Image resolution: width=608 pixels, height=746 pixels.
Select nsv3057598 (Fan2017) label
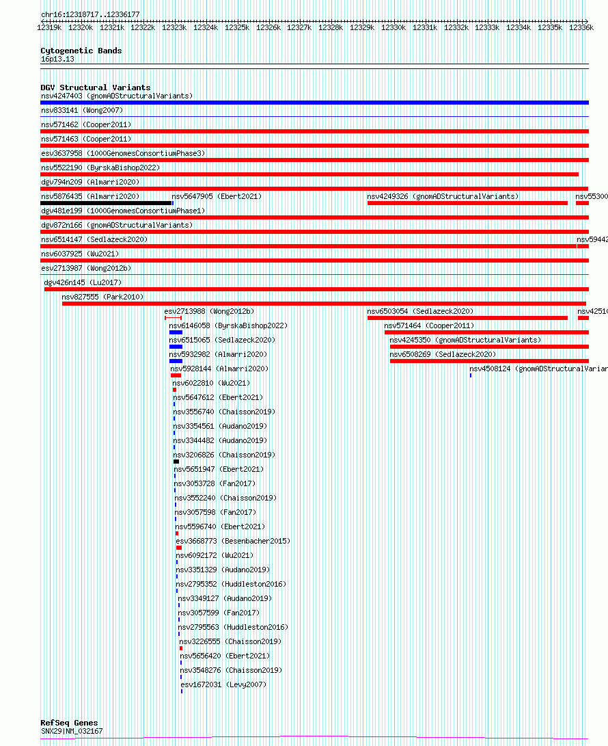point(215,512)
